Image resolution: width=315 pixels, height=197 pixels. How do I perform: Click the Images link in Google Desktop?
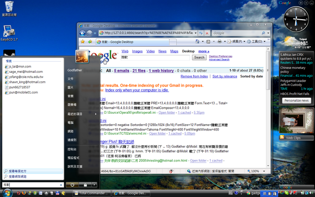click(x=137, y=51)
